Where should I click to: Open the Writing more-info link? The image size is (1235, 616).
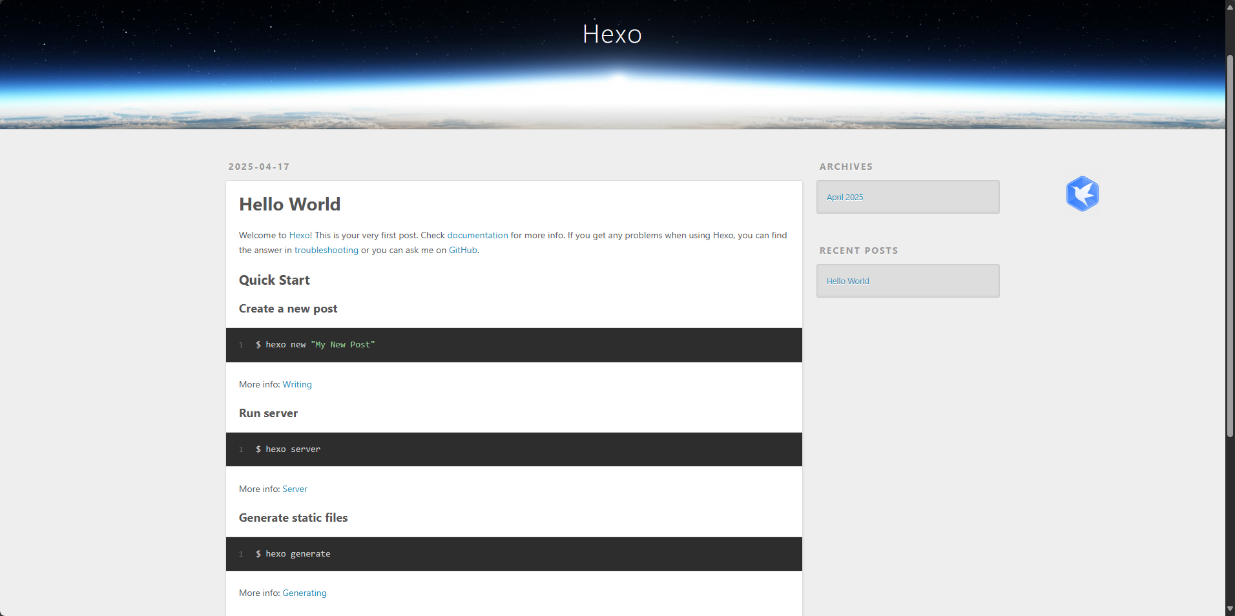tap(297, 384)
